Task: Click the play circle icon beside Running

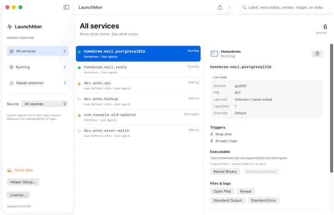Action: coord(12,67)
